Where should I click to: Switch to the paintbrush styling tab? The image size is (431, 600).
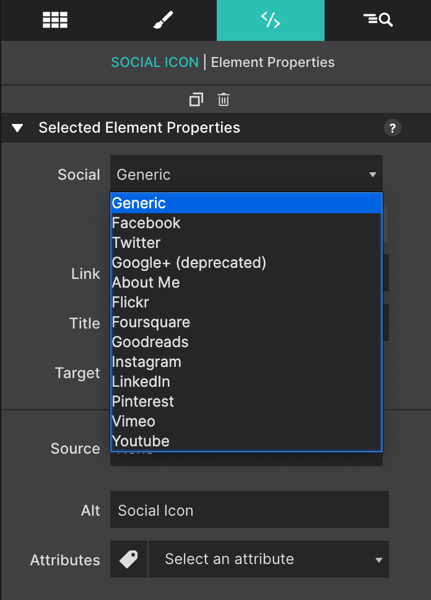point(162,20)
